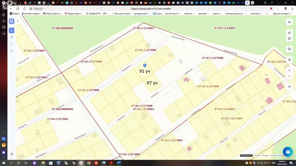Expand the Новости bookmarks folder
This screenshot has height=166, width=296.
click(x=190, y=14)
